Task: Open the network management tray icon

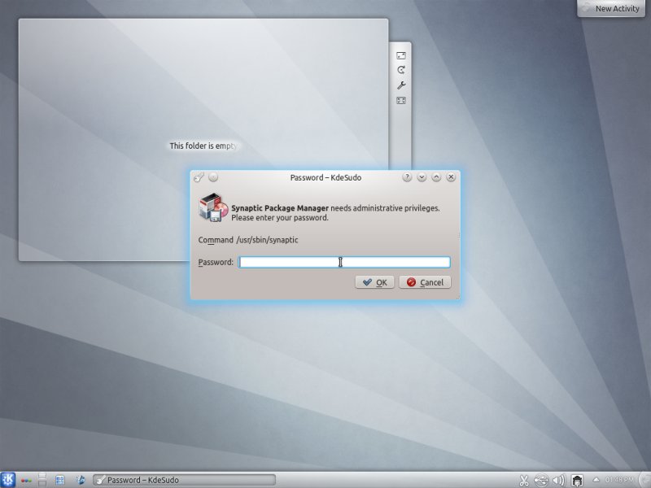Action: pos(577,480)
